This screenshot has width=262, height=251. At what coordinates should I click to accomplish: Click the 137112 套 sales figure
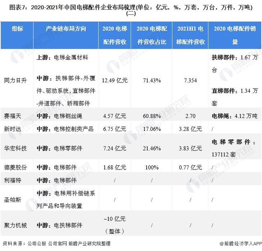[x=224, y=154]
